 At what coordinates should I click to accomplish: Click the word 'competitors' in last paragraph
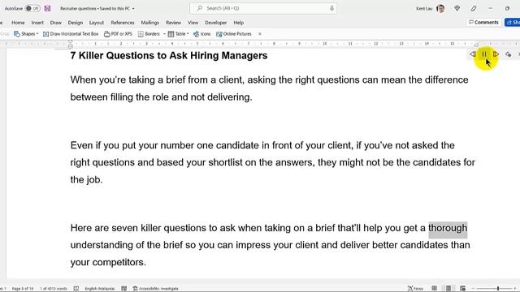pos(118,262)
